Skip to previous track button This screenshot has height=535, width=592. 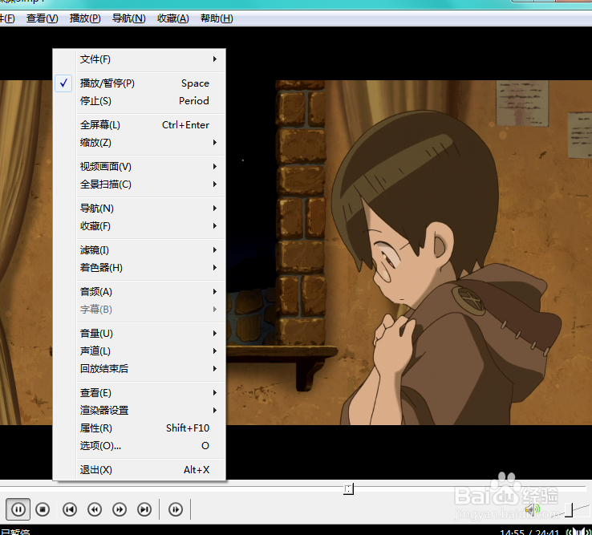click(x=70, y=509)
